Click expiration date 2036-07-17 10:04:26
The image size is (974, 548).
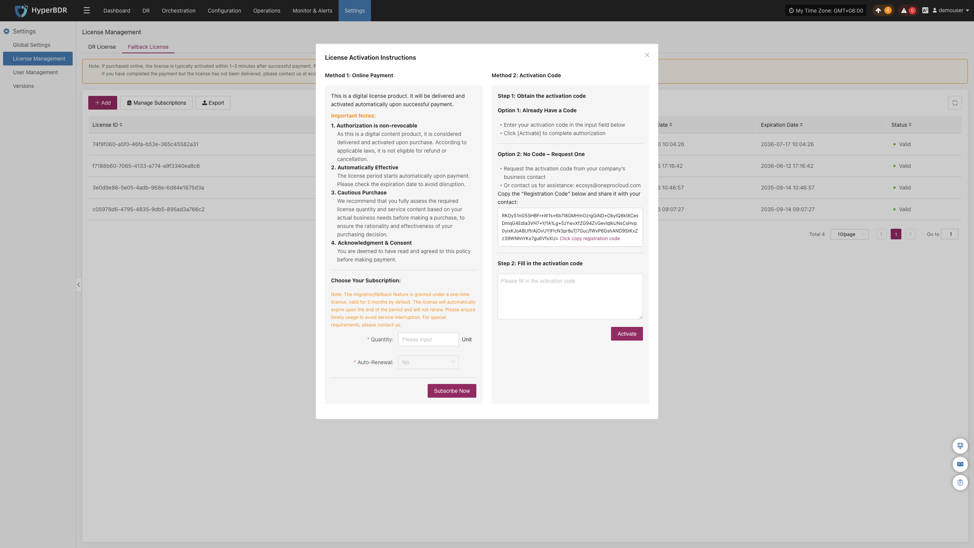(x=787, y=144)
